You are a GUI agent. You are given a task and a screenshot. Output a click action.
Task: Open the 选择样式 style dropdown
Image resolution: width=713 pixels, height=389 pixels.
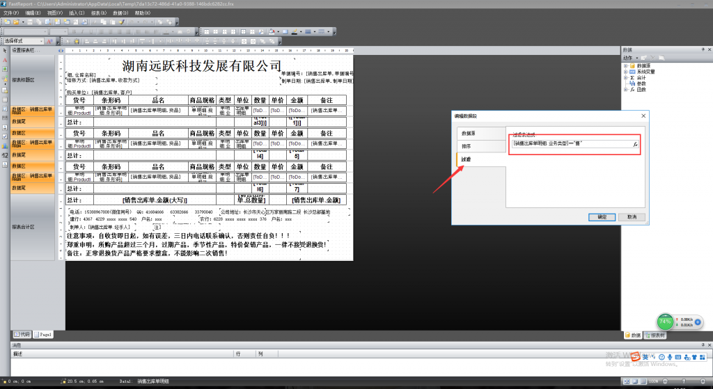pos(41,41)
